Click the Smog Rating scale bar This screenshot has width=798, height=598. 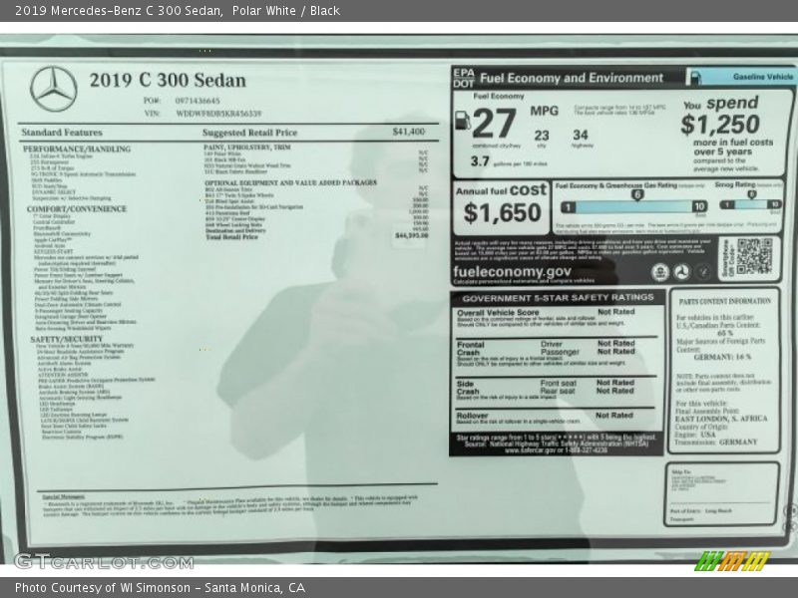click(x=750, y=204)
